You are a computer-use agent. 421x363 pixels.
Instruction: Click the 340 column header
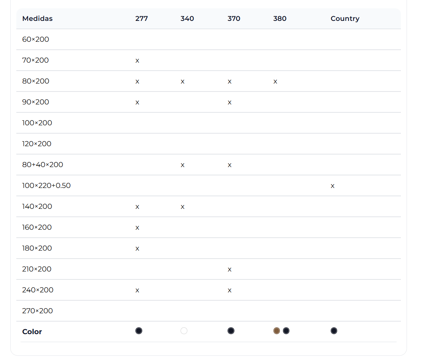(187, 19)
